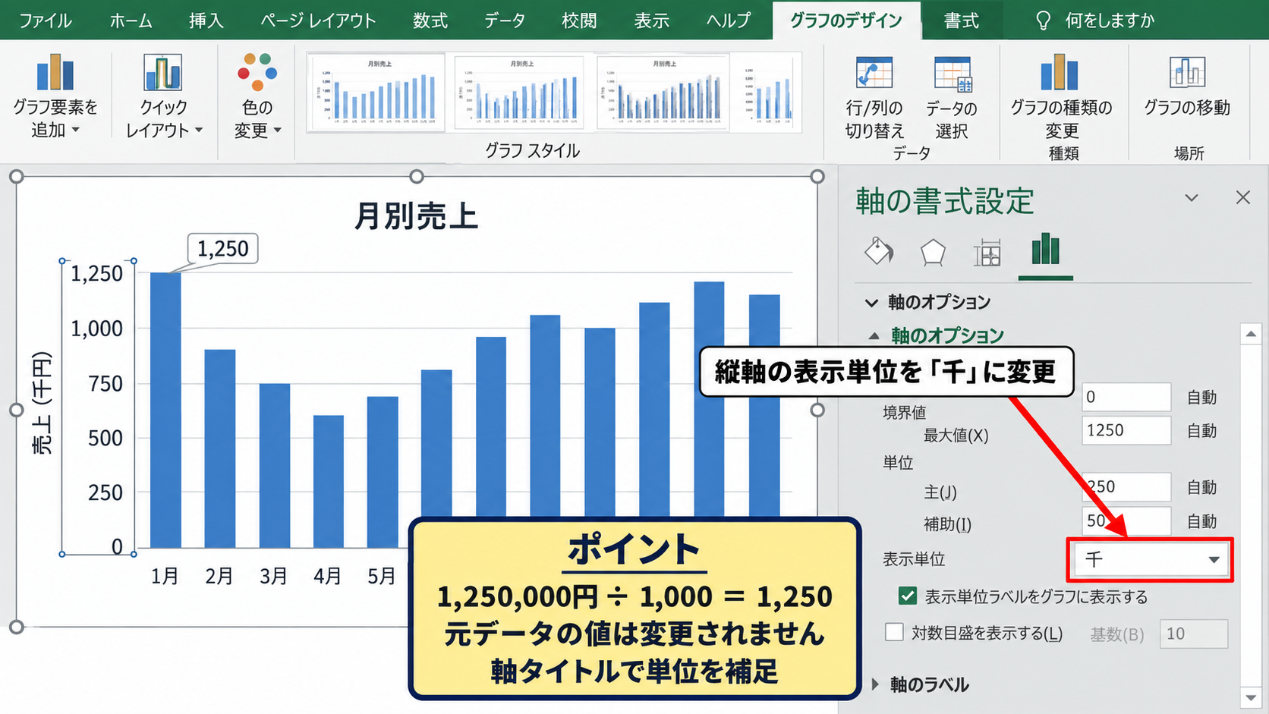
Task: Open task pane options chevron
Action: [x=1192, y=198]
